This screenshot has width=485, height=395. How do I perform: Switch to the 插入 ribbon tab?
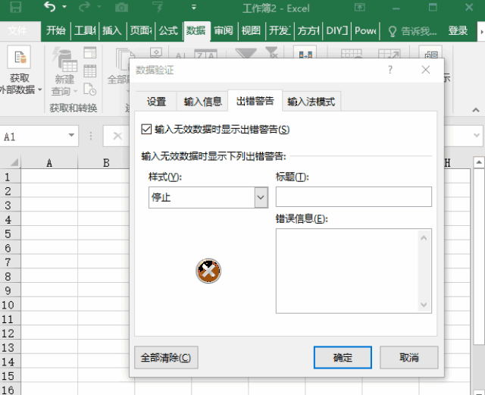click(x=112, y=30)
